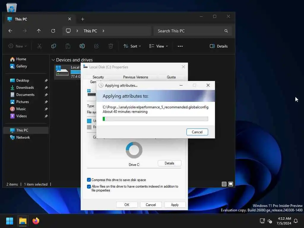Click the Rename icon in toolbar
Image resolution: width=304 pixels, height=228 pixels.
82,46
